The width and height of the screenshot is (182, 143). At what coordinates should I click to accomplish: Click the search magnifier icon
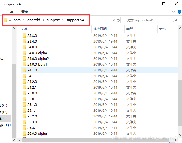tap(175, 20)
